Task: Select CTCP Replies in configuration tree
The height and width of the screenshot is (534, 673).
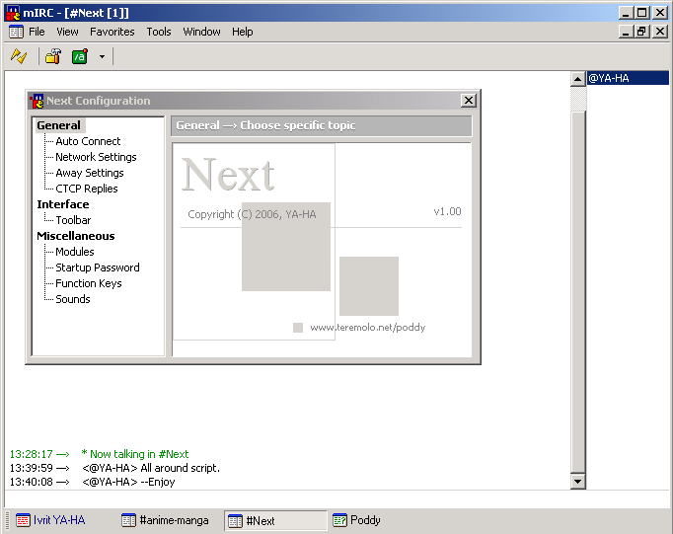Action: pos(86,189)
